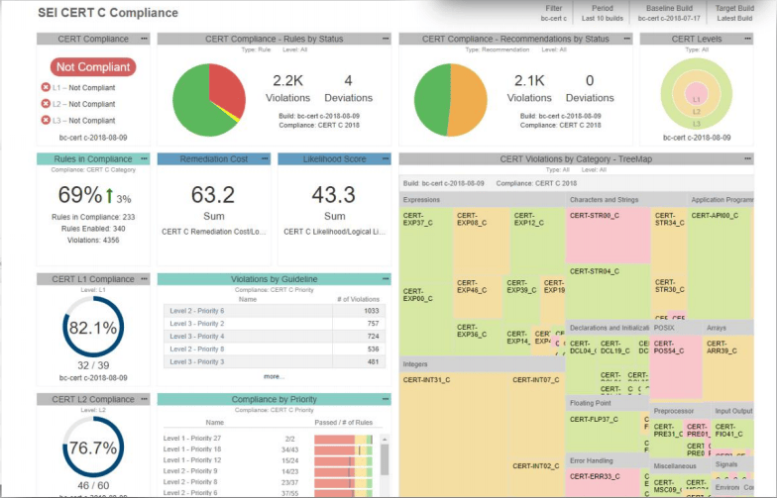Open Remediation Cost widget ellipsis menu

coord(265,158)
